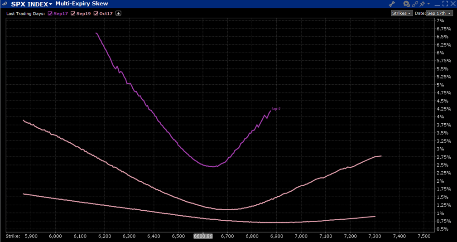Viewport: 457px width, 242px height.
Task: Minimize the Multi-Expiry Skew window
Action: point(437,5)
